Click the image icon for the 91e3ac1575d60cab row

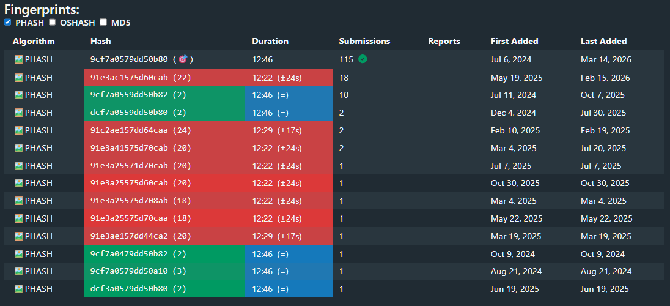tap(18, 78)
